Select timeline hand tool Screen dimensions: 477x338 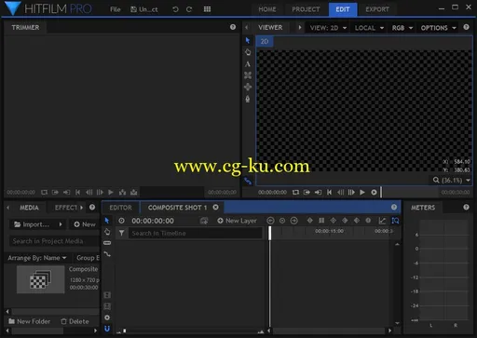coord(107,232)
